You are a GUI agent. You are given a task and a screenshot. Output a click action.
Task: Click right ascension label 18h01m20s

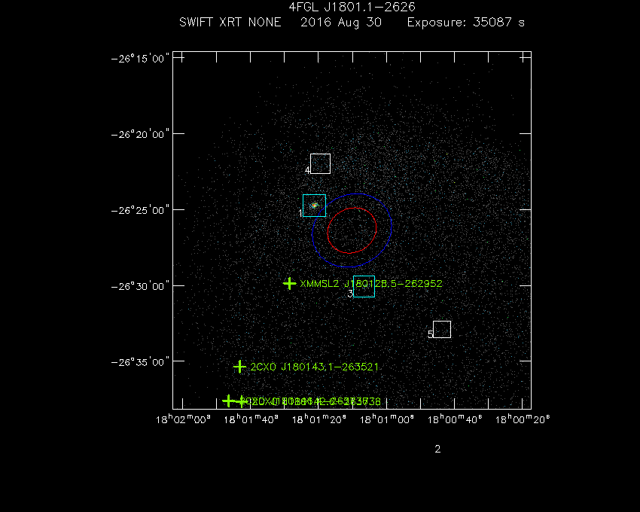tap(318, 419)
